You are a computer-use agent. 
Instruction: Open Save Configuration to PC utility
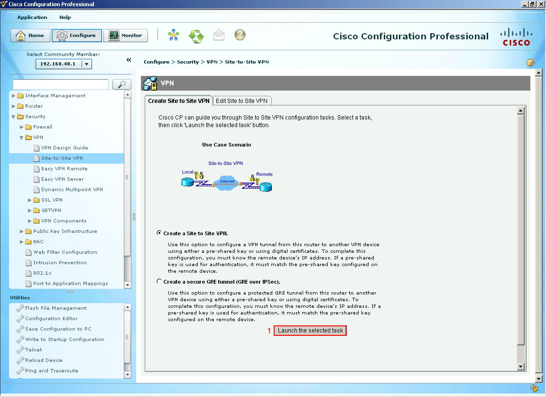(58, 329)
